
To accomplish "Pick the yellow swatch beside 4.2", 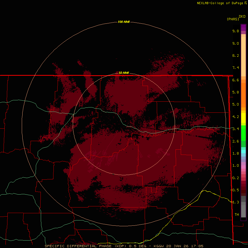I will [x=243, y=118].
